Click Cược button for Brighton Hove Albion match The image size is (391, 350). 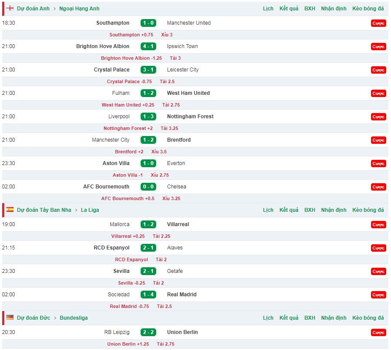[378, 46]
